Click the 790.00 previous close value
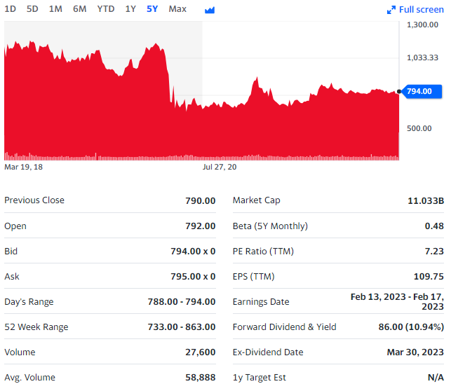 [200, 200]
